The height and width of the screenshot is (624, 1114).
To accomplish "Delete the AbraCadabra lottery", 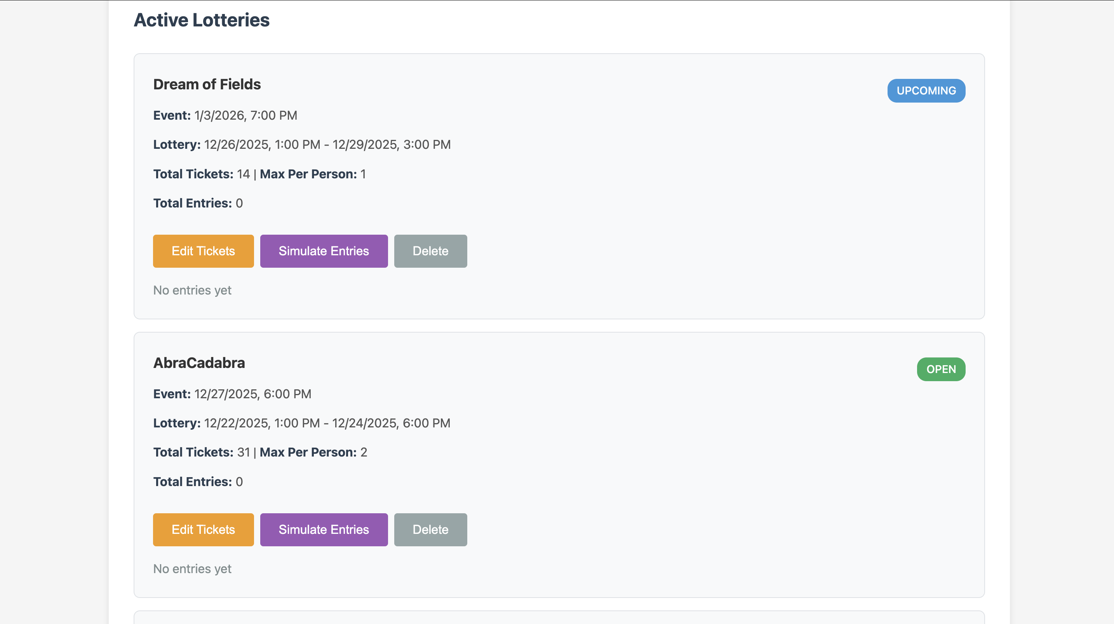I will pyautogui.click(x=430, y=529).
